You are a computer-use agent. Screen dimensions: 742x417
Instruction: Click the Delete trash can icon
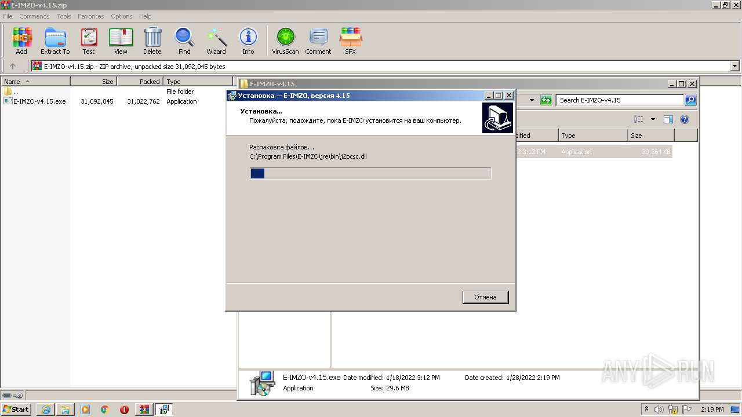pos(152,41)
